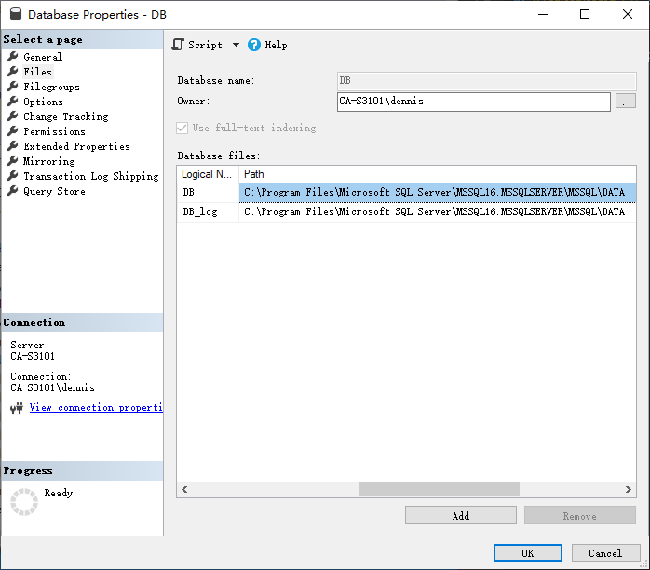Open the Help icon in the toolbar
650x570 pixels.
(x=254, y=45)
